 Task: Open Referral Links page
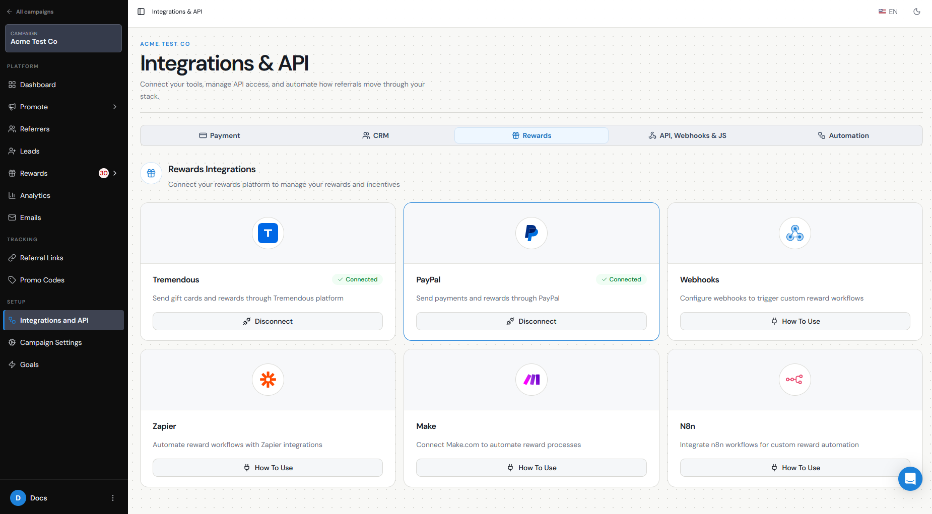pos(63,258)
